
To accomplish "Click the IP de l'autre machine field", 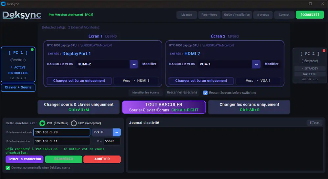I will [62, 141].
